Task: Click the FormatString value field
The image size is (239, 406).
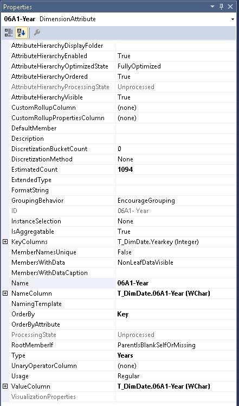Action: coord(176,190)
